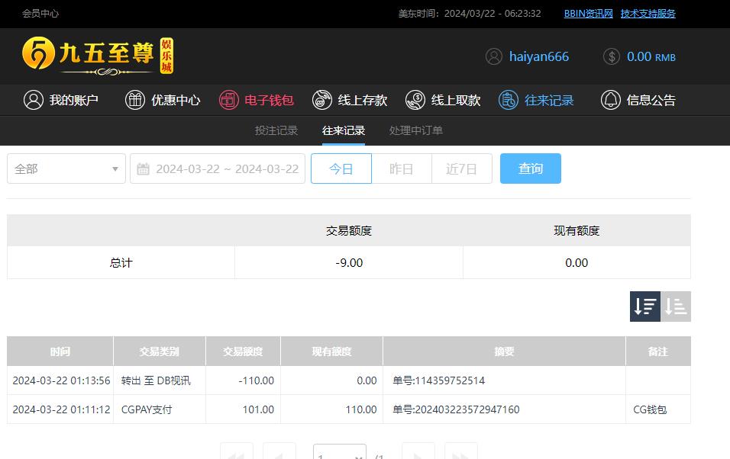
Task: Click the 线上存款 deposit icon
Action: [321, 100]
